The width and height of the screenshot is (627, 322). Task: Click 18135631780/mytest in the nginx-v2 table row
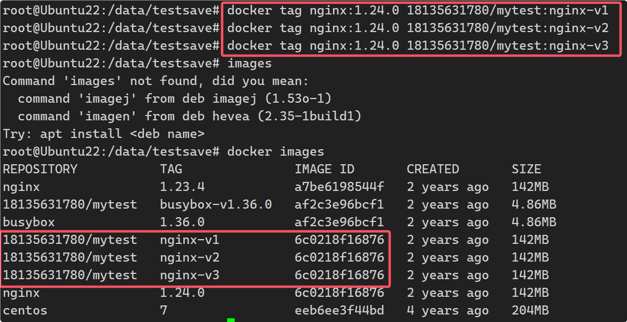[x=70, y=258]
